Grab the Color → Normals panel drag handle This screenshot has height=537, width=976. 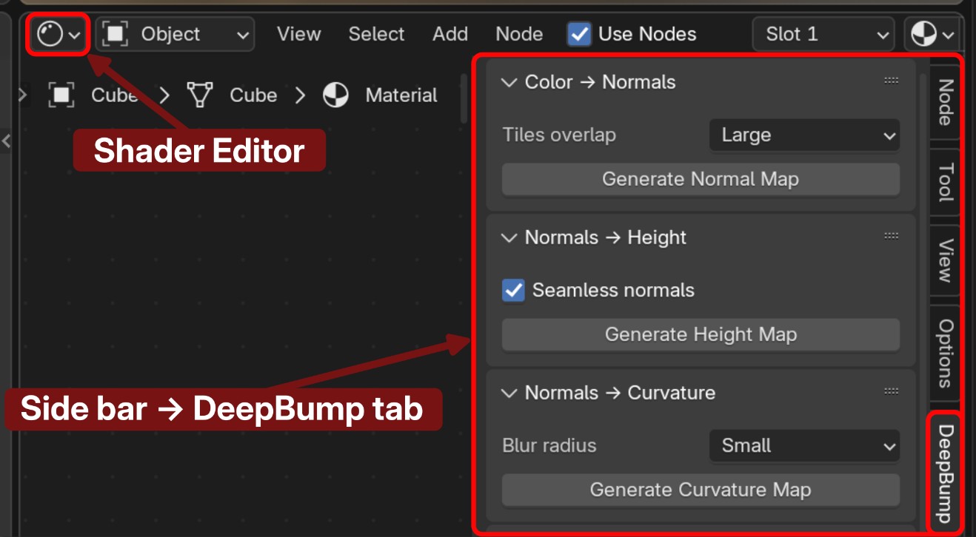pyautogui.click(x=891, y=81)
